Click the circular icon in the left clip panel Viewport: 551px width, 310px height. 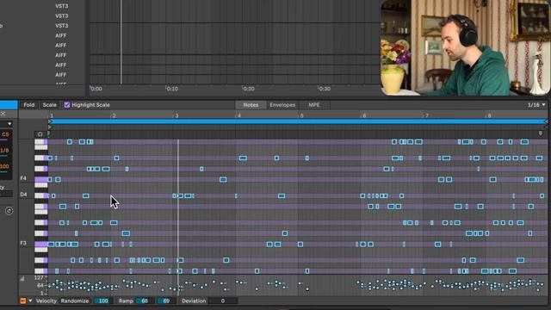[x=9, y=211]
